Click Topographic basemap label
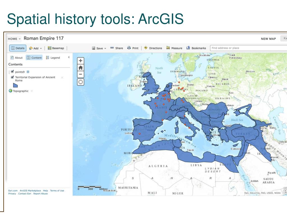Viewport: 287px width, 215px height. point(21,91)
